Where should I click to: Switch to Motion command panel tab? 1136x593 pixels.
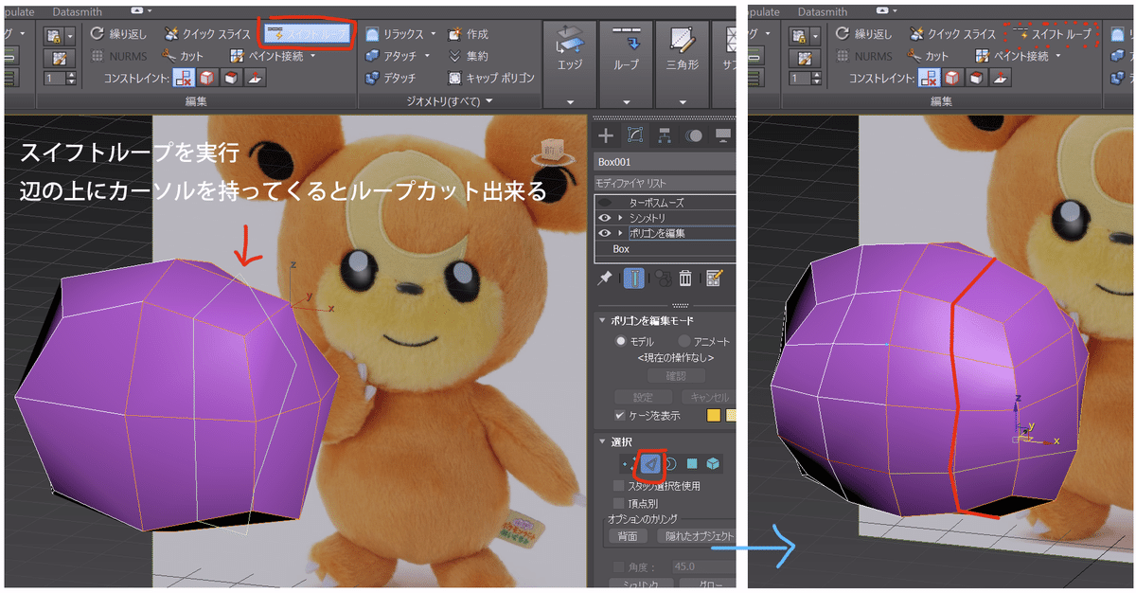coord(694,135)
